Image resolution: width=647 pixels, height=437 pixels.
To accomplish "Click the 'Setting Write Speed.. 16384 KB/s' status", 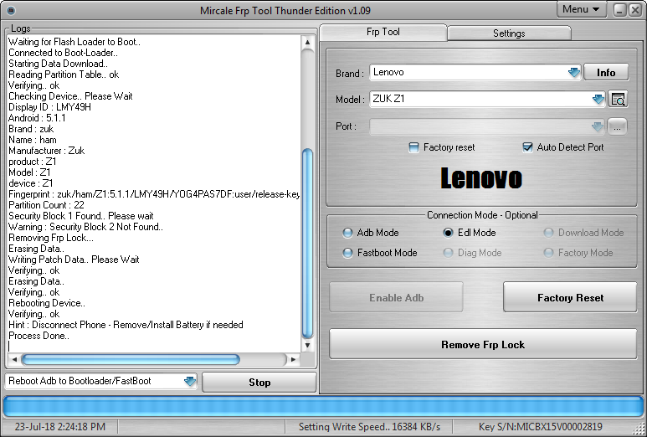I will point(369,427).
